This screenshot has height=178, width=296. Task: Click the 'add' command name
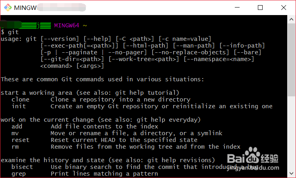[17, 126]
